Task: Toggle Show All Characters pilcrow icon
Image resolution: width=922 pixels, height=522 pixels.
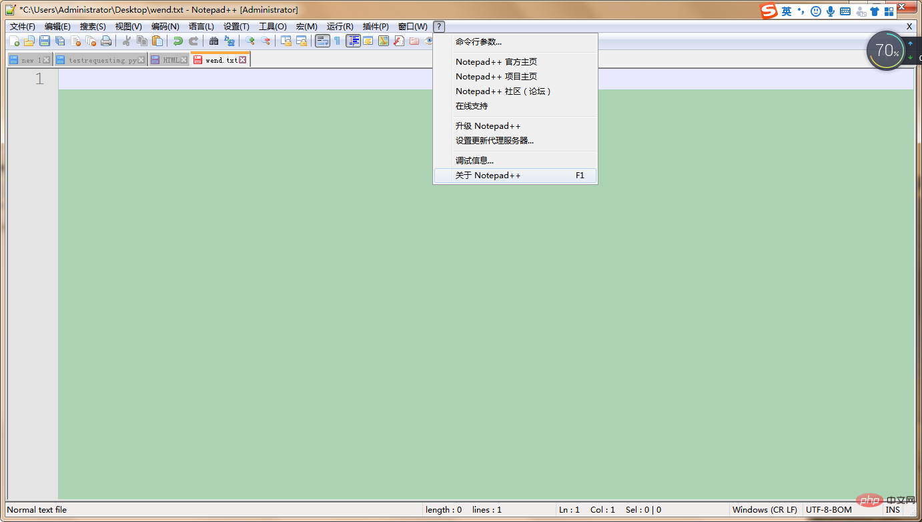Action: pyautogui.click(x=338, y=41)
